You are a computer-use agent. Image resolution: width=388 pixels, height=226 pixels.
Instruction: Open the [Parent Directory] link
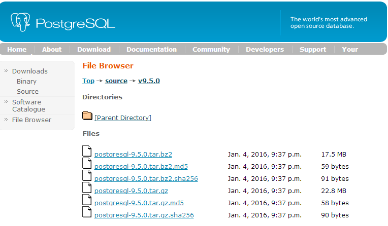coord(123,118)
